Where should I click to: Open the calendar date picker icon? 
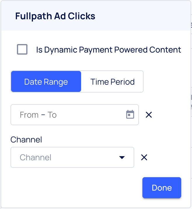coord(130,114)
